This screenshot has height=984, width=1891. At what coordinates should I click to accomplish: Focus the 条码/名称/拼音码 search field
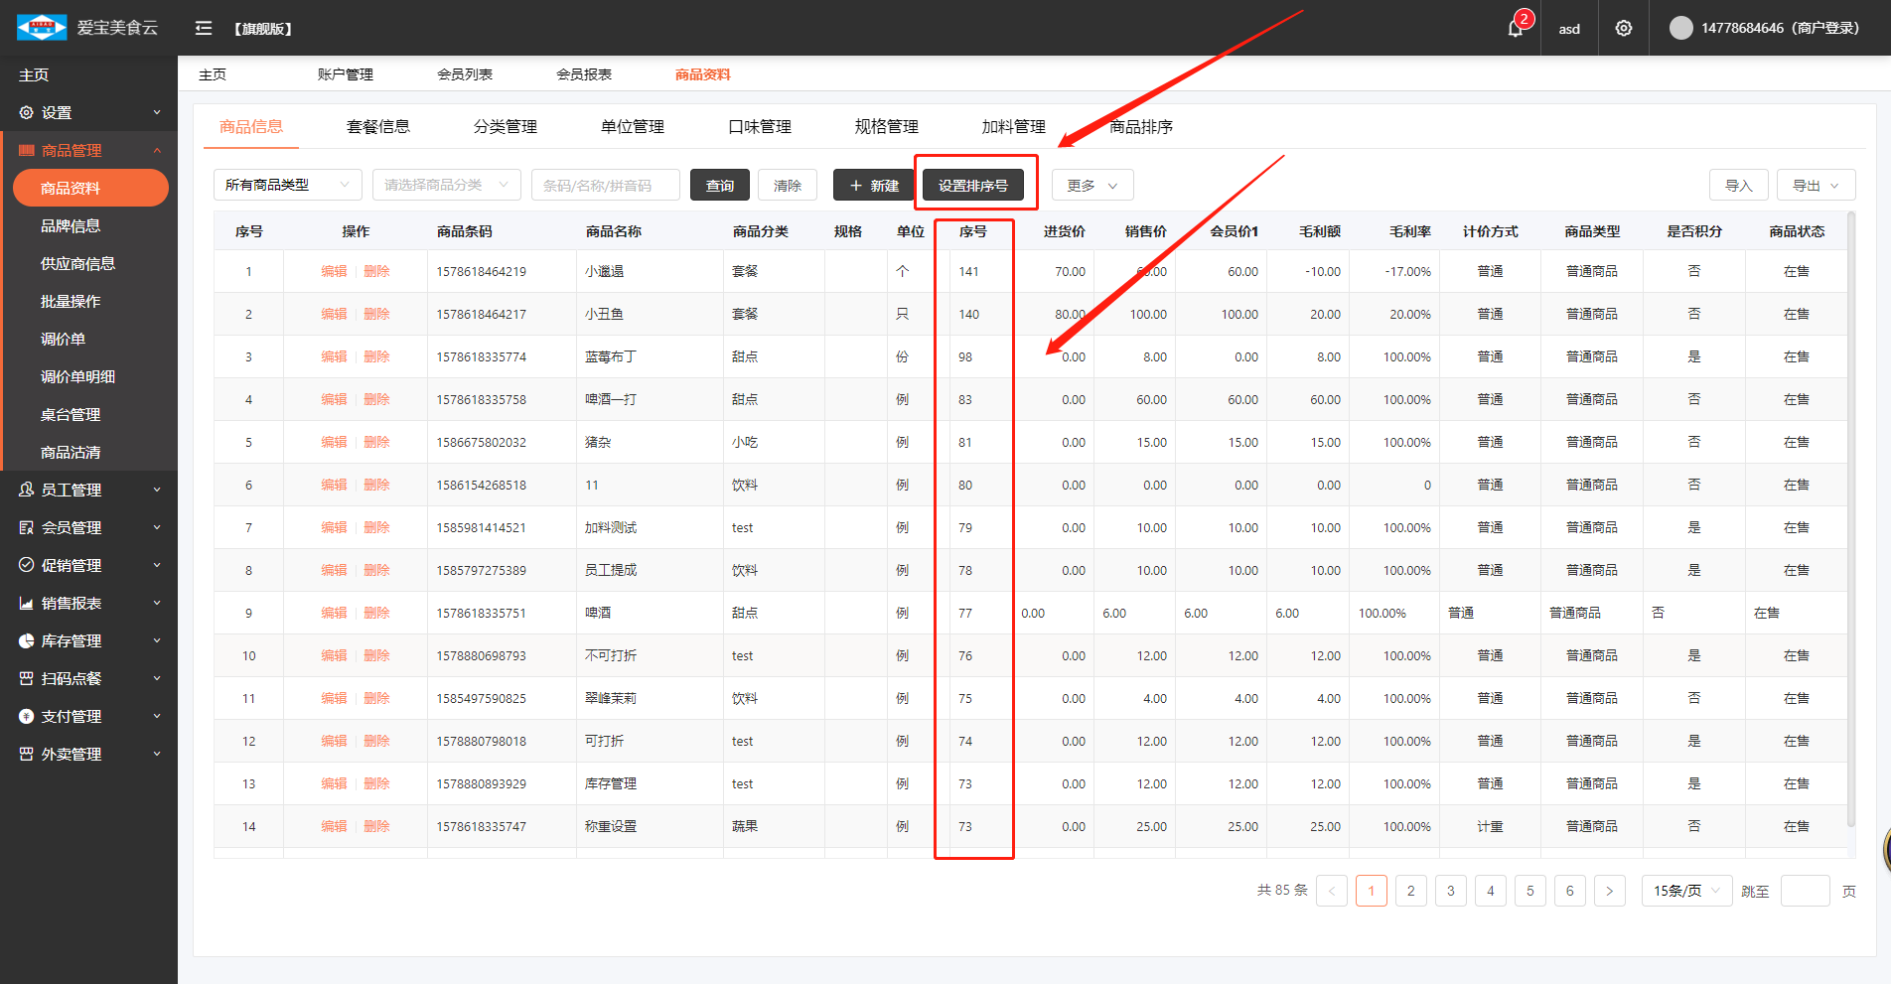tap(605, 186)
